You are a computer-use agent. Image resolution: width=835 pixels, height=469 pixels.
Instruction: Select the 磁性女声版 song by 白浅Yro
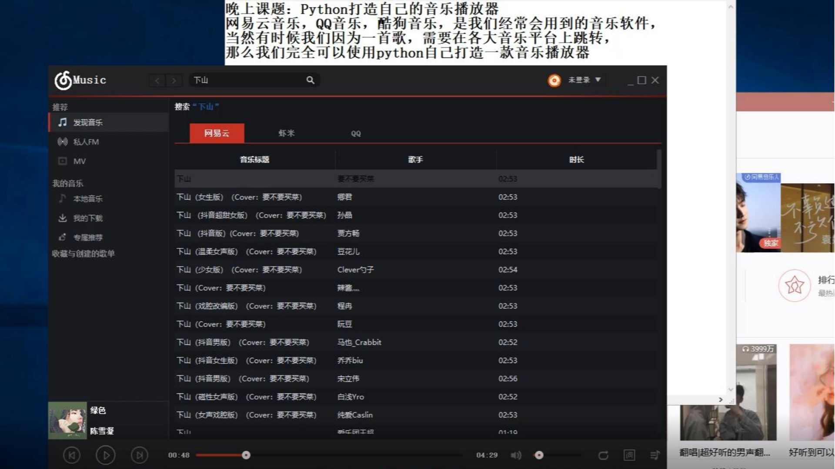pos(416,397)
